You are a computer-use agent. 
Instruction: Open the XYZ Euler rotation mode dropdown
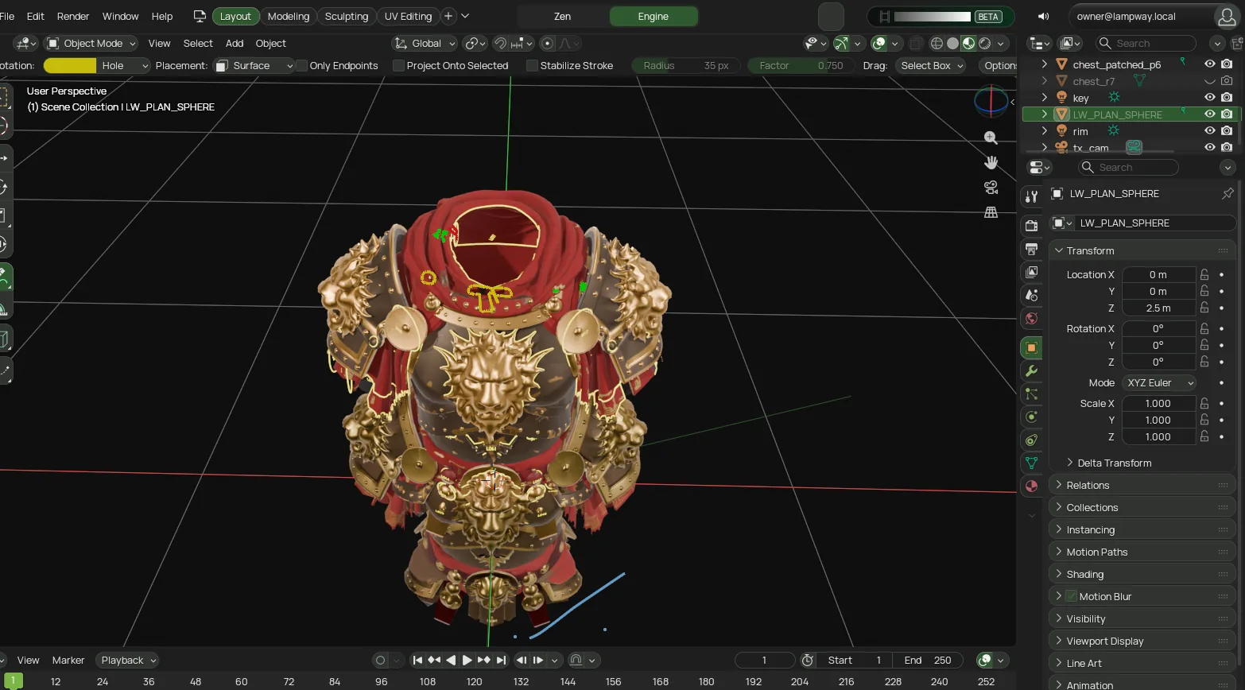point(1159,383)
